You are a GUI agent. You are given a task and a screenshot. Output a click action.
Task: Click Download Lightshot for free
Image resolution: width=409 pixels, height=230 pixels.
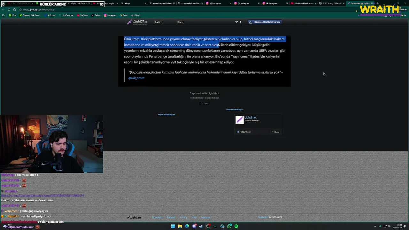click(265, 22)
